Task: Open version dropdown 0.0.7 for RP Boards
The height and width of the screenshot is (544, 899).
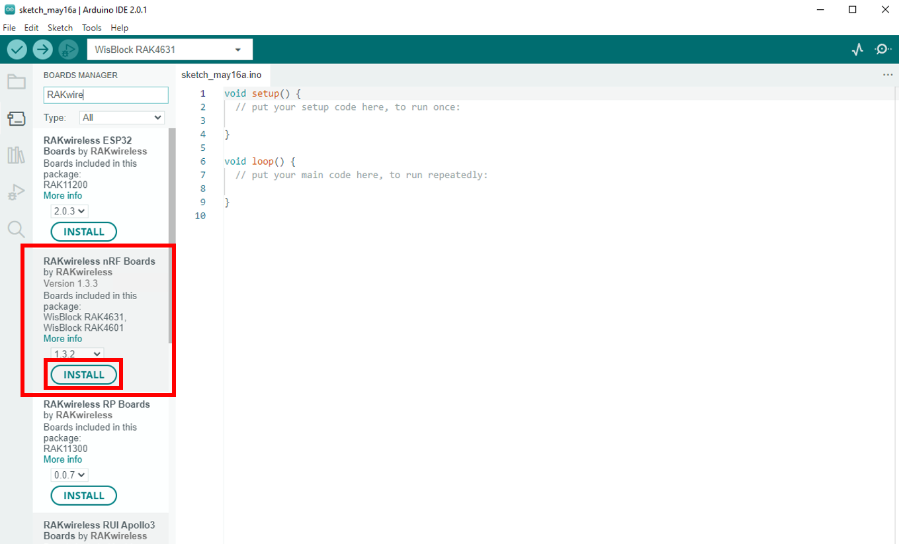Action: tap(69, 475)
